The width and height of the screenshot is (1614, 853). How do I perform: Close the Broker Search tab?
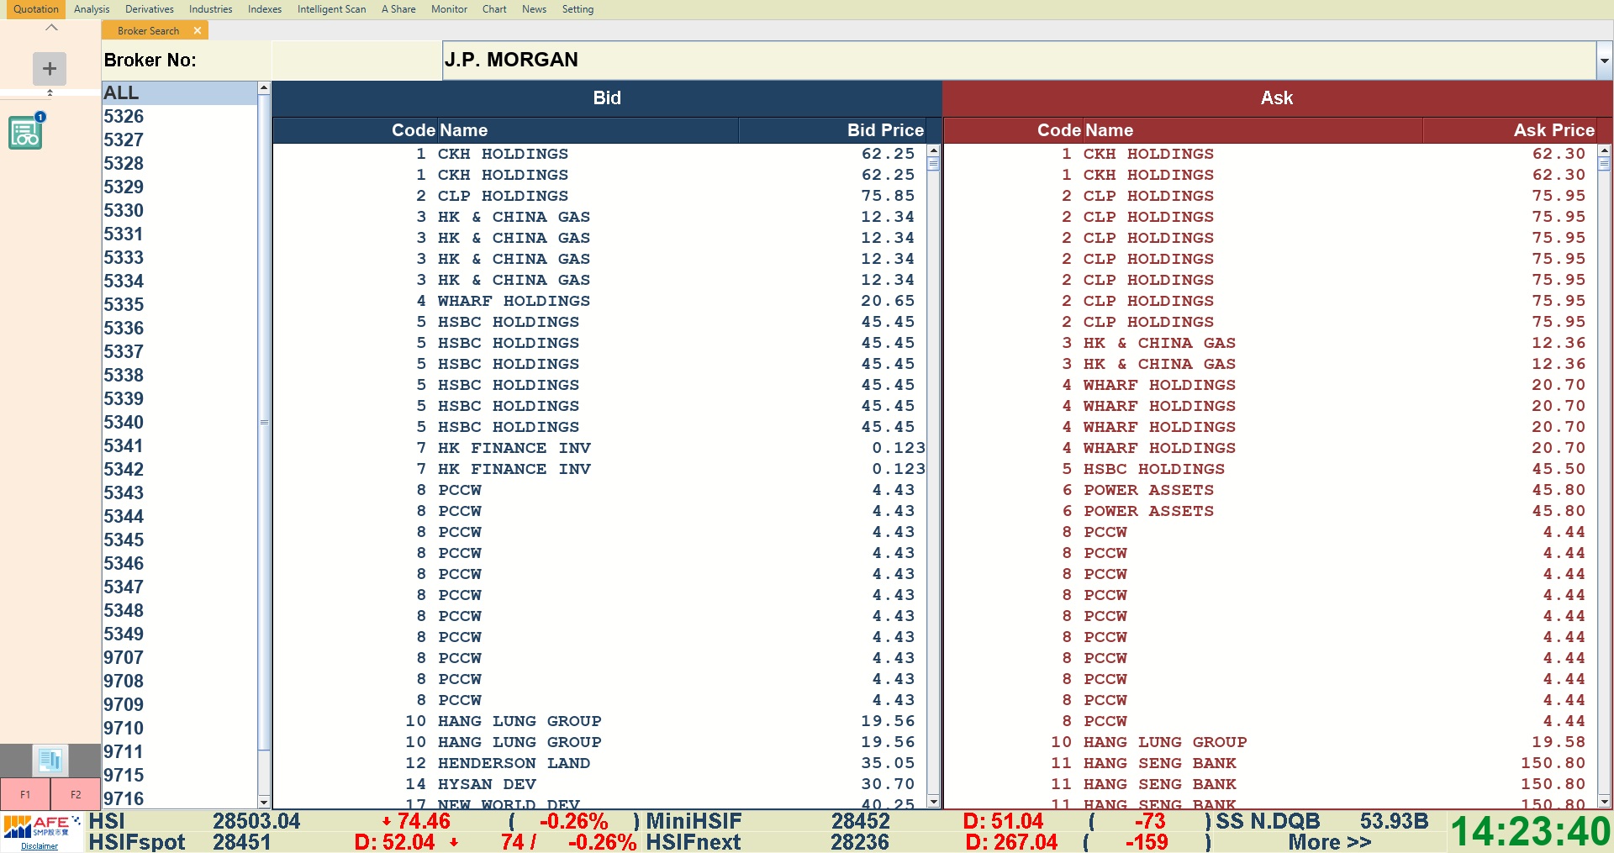click(x=198, y=30)
